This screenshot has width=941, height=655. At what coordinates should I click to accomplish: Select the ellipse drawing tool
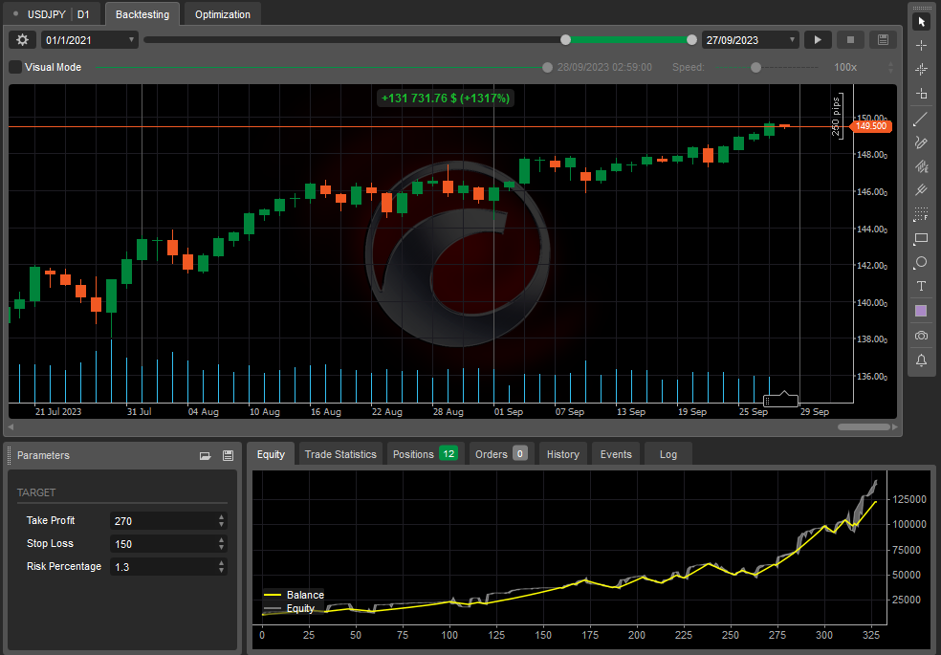tap(921, 262)
